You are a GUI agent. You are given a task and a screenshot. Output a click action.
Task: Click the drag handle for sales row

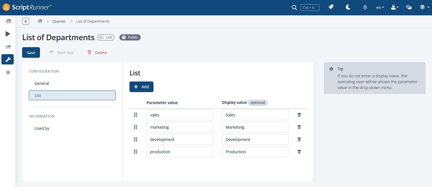point(136,115)
